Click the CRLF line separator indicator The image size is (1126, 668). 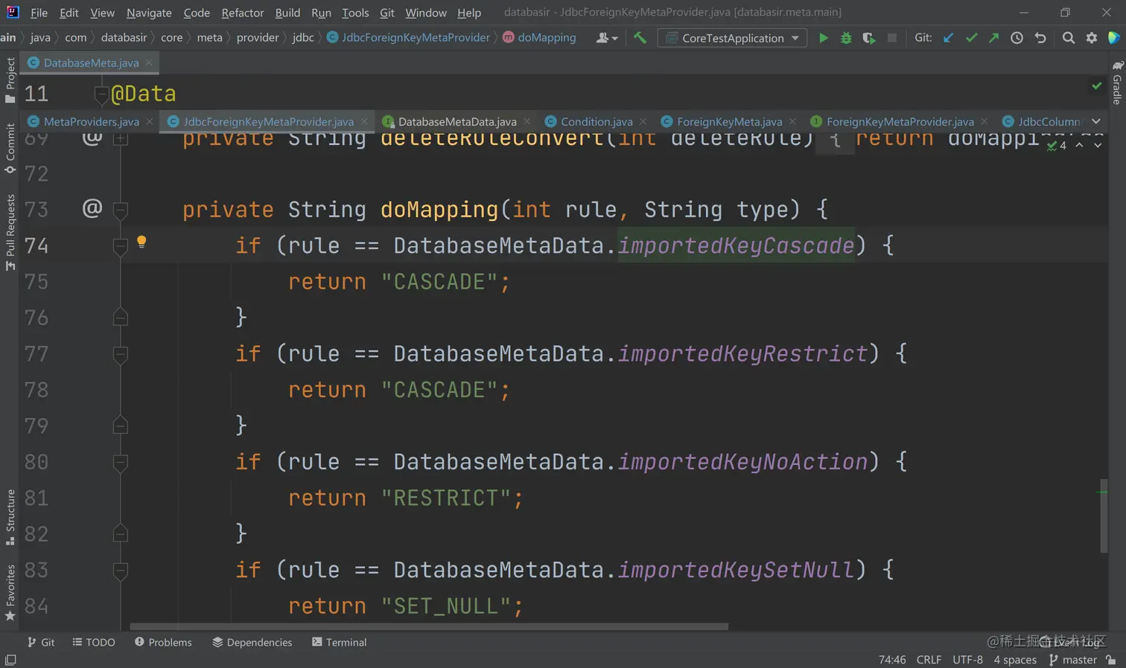click(929, 660)
